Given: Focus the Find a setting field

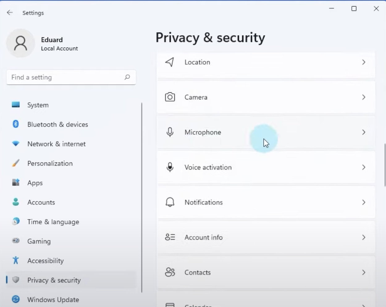Looking at the screenshot, I should point(71,77).
